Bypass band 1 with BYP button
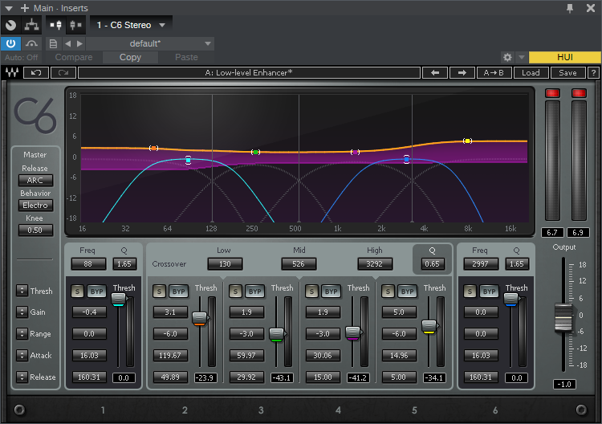The image size is (602, 424). pos(96,291)
